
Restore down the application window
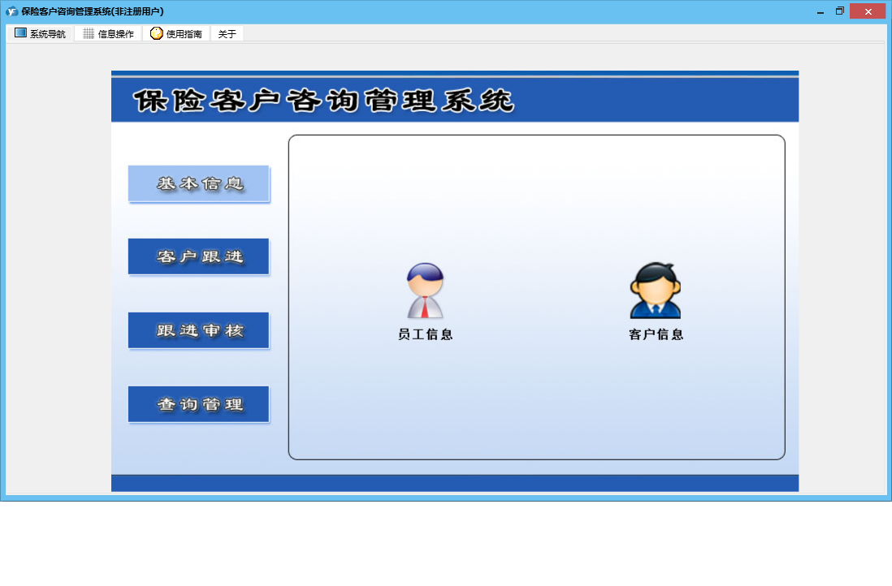840,11
